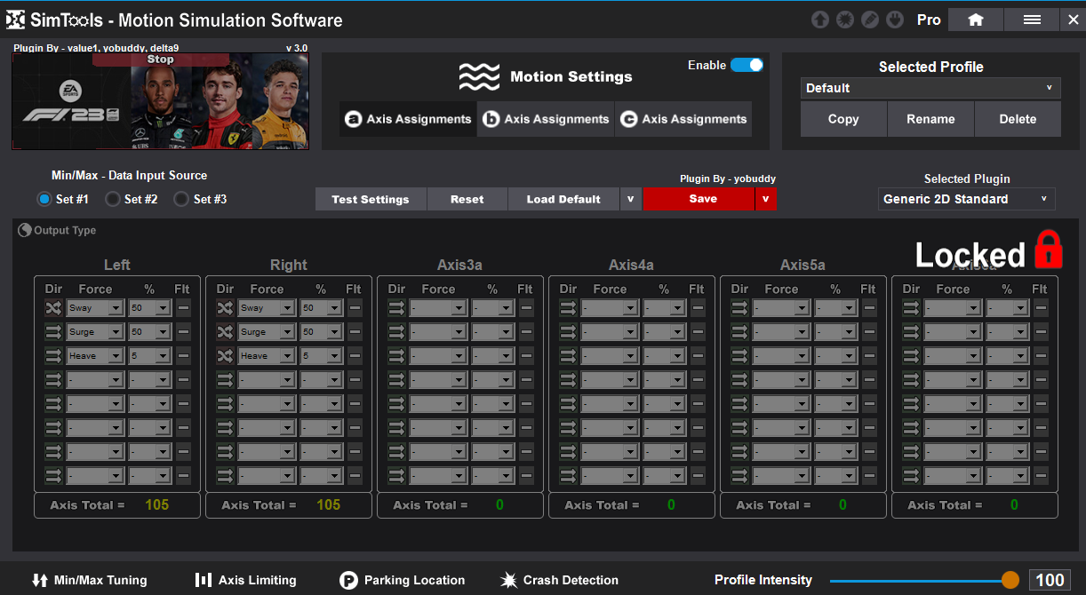Toggle direction icon for Left Surge row
Image resolution: width=1086 pixels, height=595 pixels.
(x=53, y=332)
